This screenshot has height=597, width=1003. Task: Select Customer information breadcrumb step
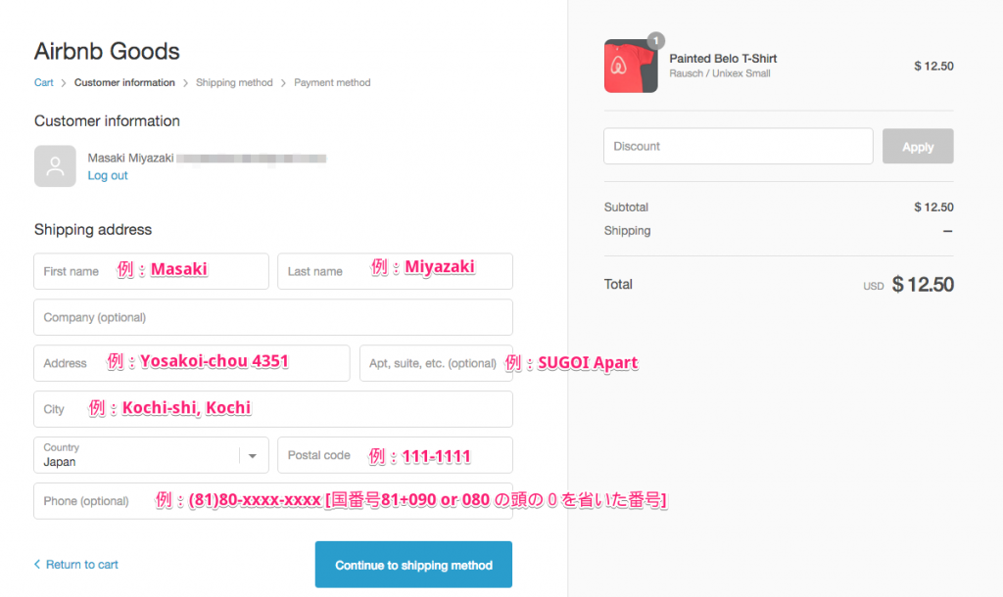[x=124, y=82]
